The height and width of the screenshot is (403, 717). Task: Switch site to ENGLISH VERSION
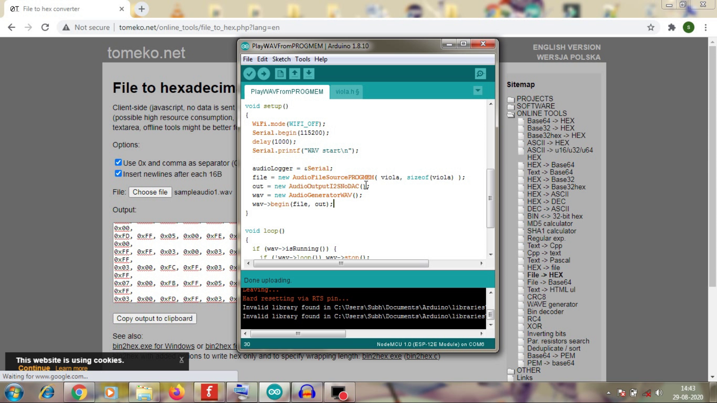point(567,47)
